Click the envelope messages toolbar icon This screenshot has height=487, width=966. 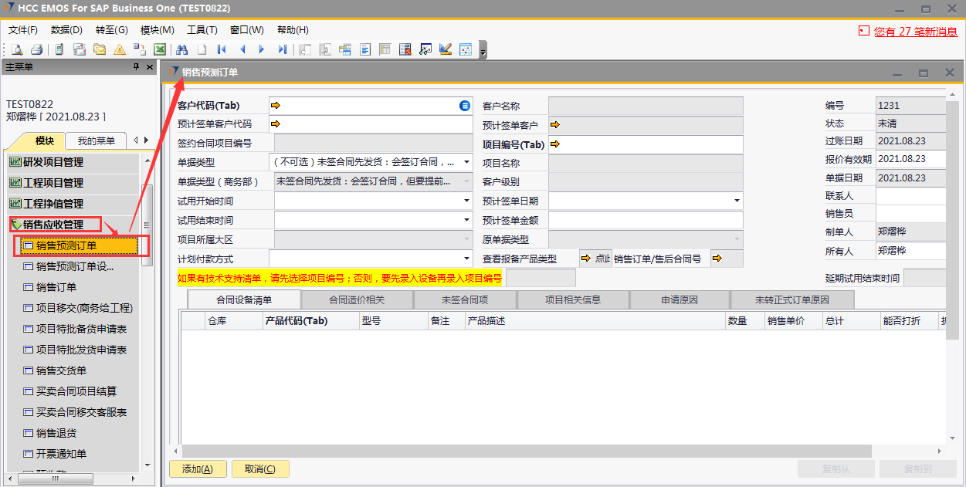click(100, 49)
